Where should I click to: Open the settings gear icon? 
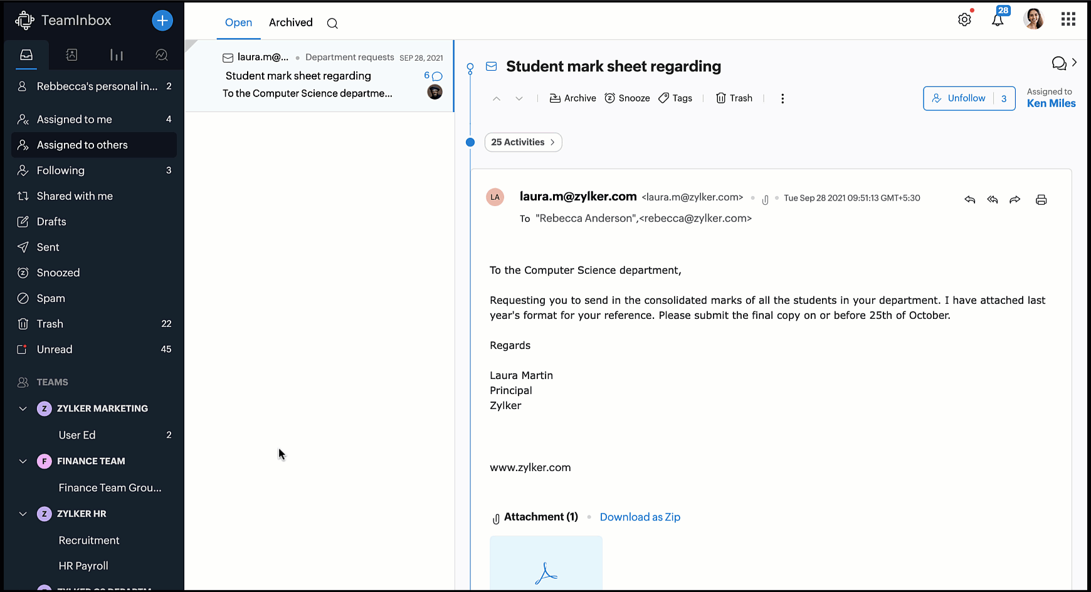point(964,20)
